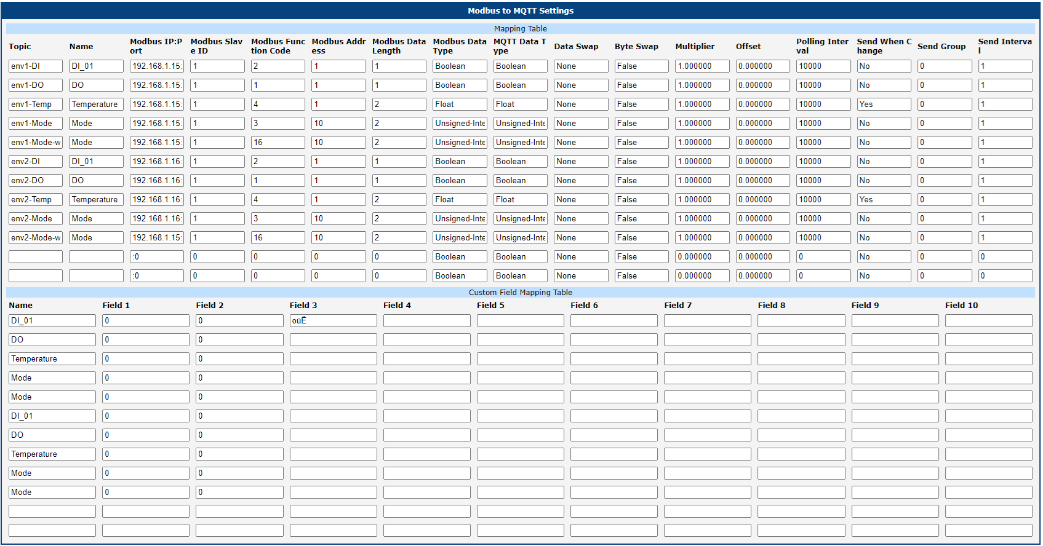The height and width of the screenshot is (546, 1043).
Task: Edit Modbus Address field in env1-Mode row
Action: (338, 123)
